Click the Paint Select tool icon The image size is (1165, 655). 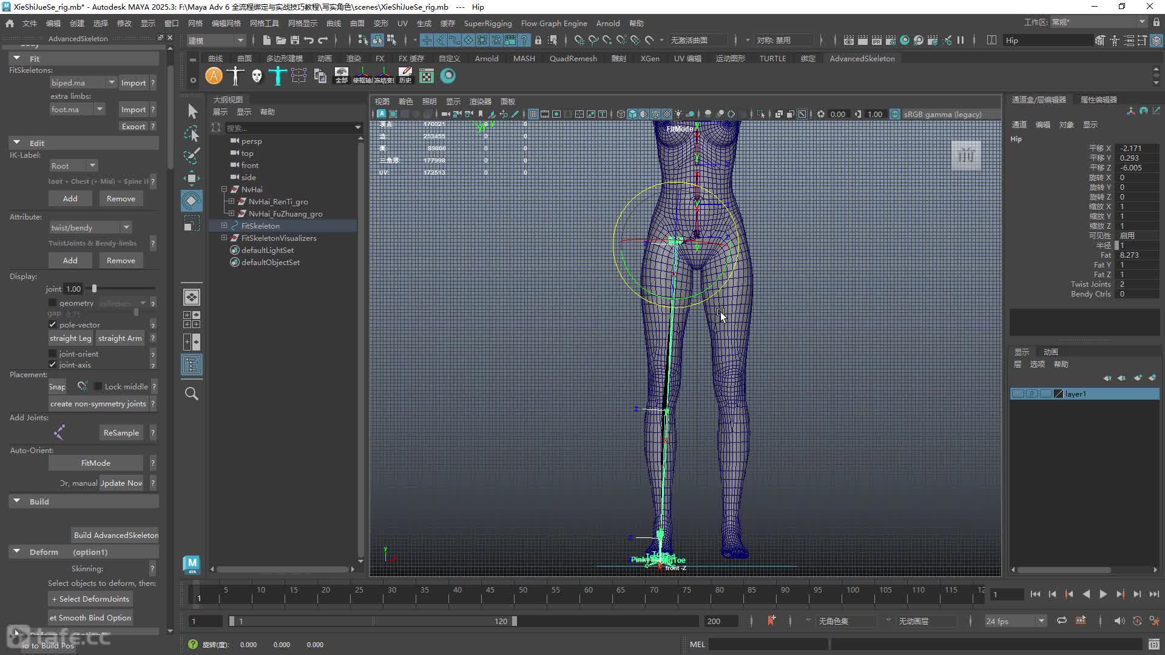click(x=192, y=156)
